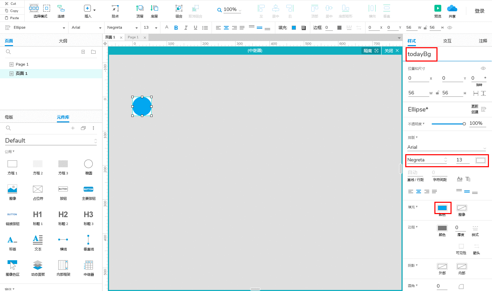Group the selected widgets

(x=179, y=11)
